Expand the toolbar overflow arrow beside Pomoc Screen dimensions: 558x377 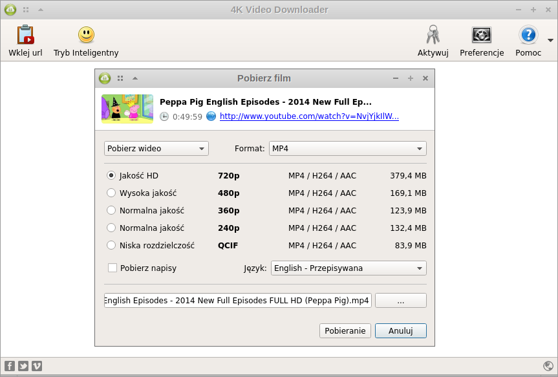550,40
